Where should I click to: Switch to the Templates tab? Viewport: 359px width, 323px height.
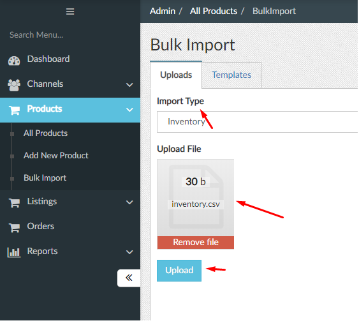pyautogui.click(x=231, y=75)
